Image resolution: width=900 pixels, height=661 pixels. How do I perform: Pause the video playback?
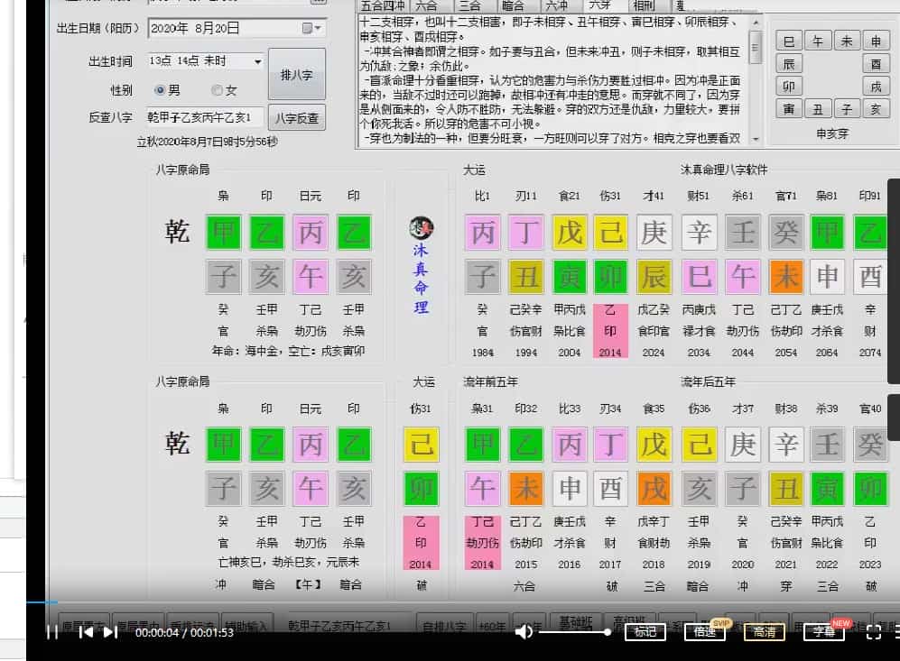52,632
